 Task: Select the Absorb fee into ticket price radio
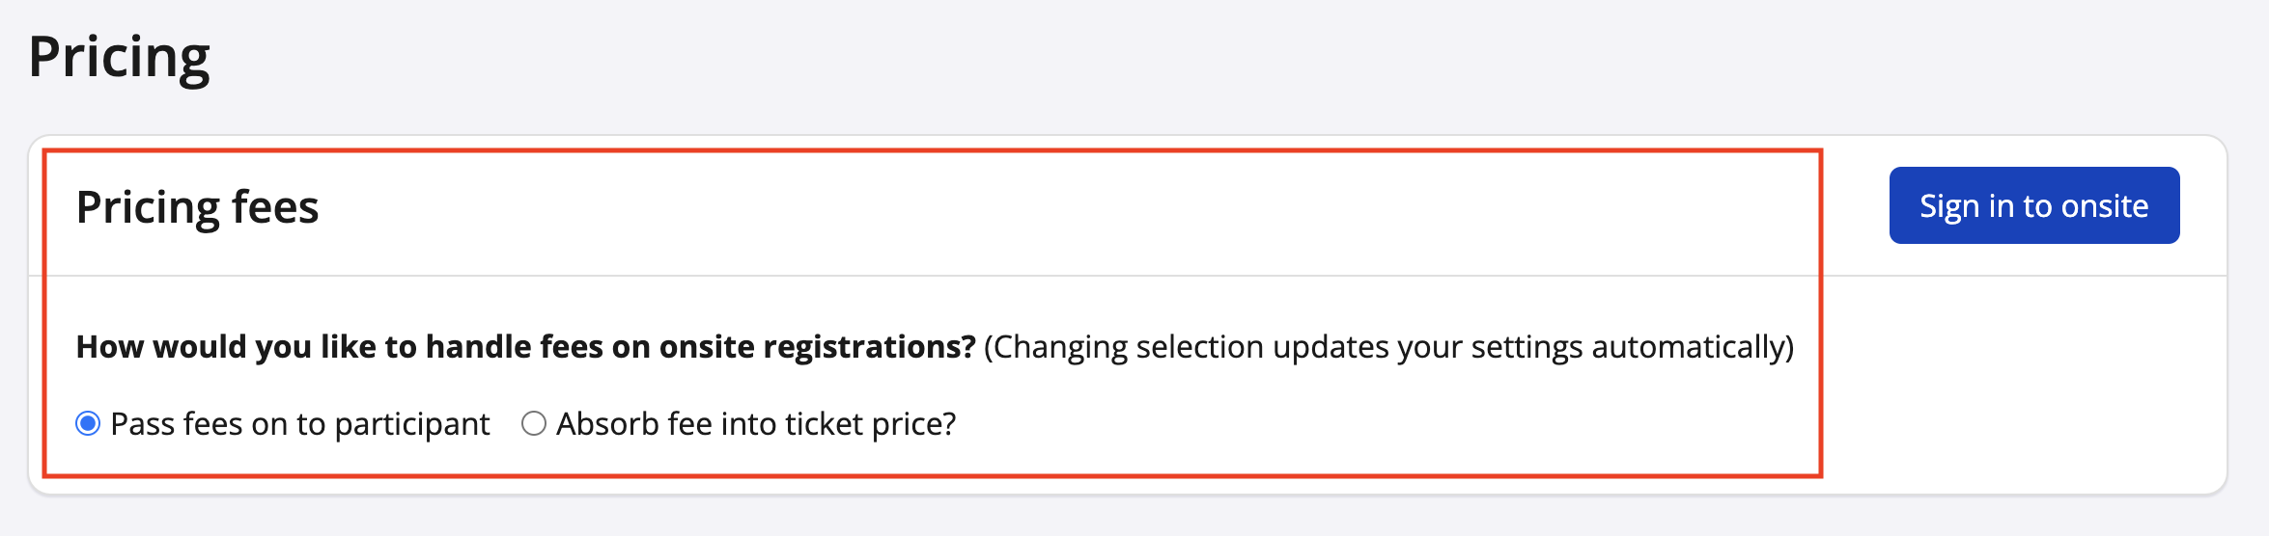tap(534, 423)
